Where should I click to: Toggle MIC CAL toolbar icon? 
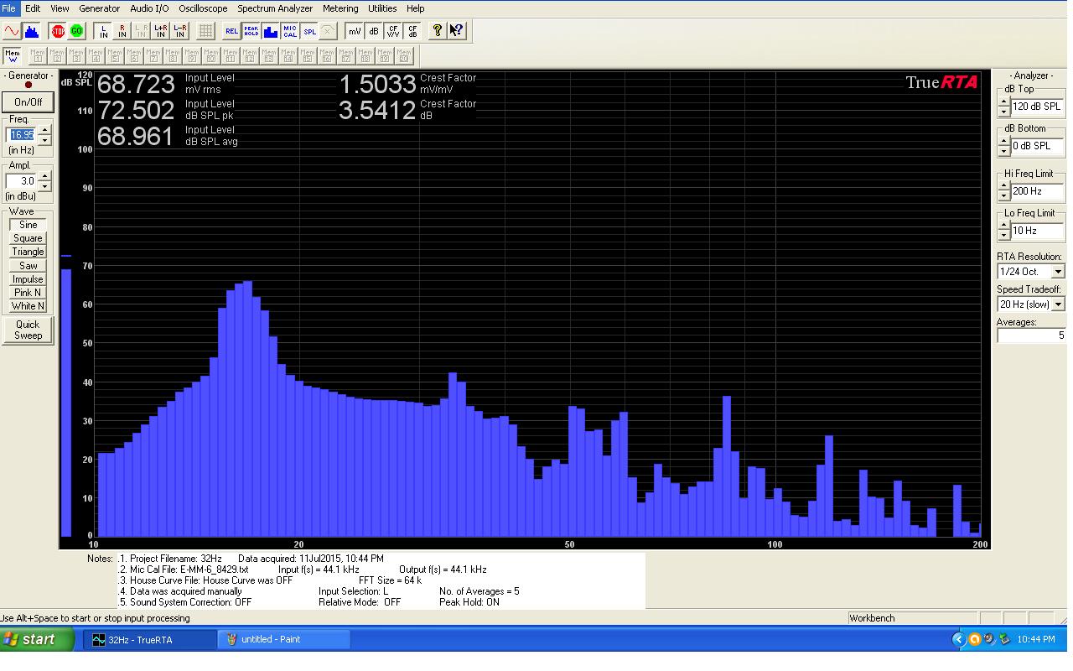(x=290, y=31)
